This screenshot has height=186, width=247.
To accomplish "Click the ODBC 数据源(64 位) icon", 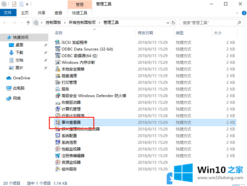I will [x=58, y=56].
